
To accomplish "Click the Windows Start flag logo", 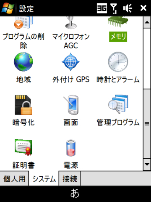I will click(8, 8).
